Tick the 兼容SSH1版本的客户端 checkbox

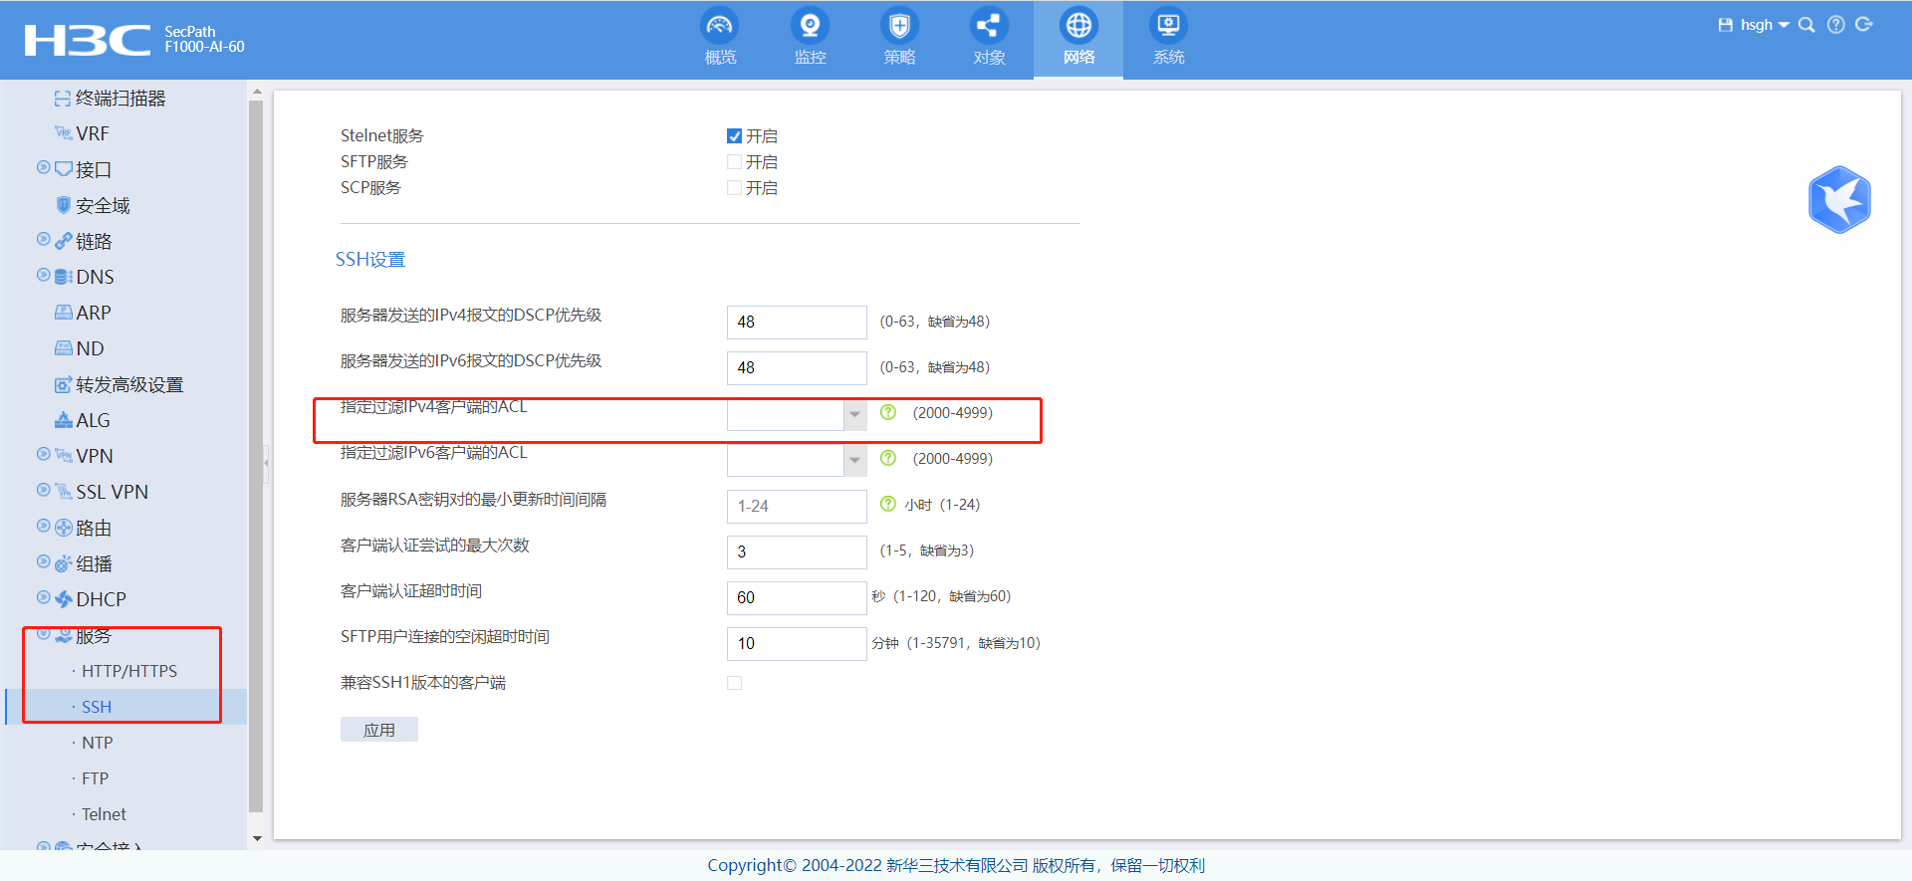734,683
